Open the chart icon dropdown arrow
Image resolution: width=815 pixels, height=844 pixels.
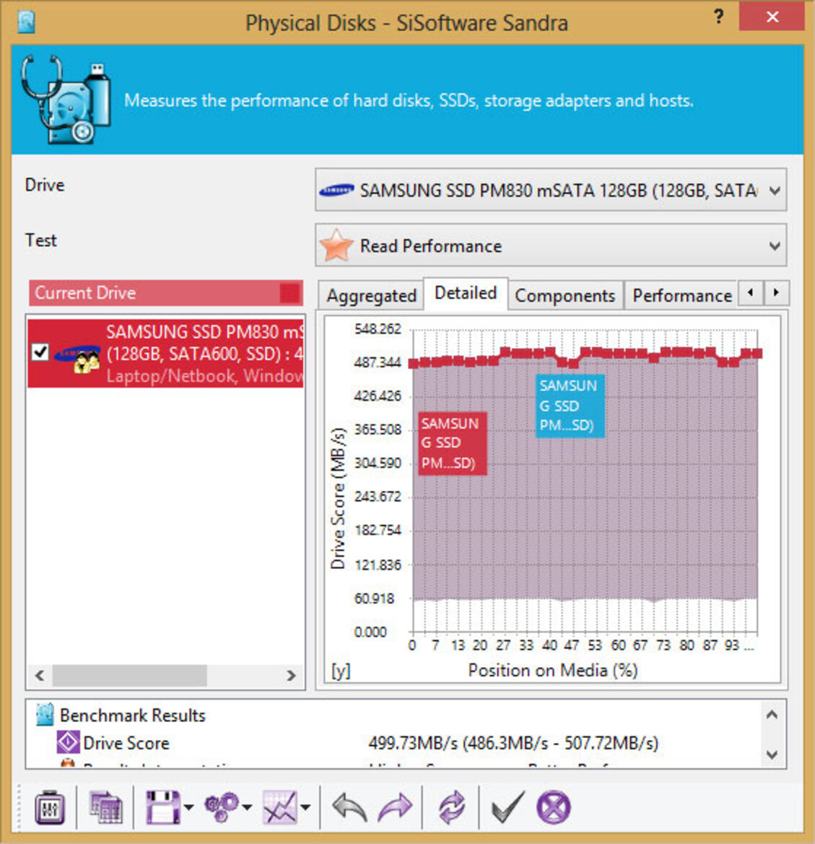click(x=305, y=807)
